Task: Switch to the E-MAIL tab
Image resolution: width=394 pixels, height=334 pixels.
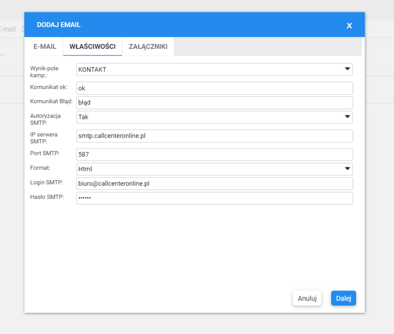Action: 45,46
